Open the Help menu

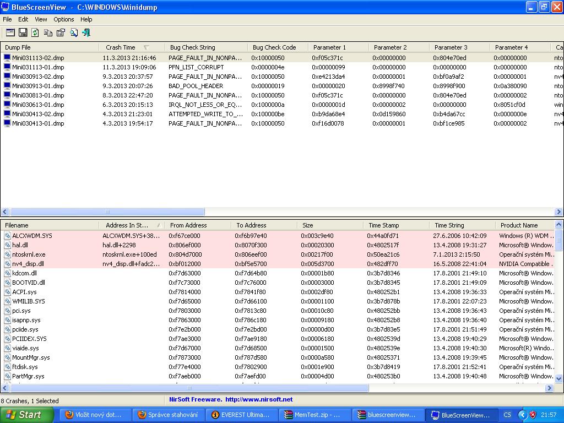86,19
